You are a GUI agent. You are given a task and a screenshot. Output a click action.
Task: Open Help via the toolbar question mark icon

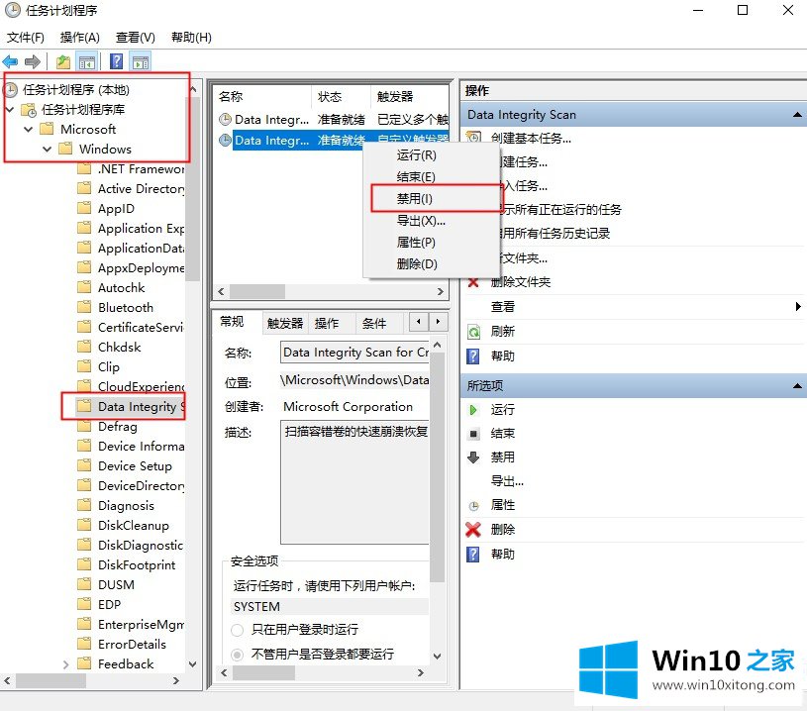[x=116, y=61]
